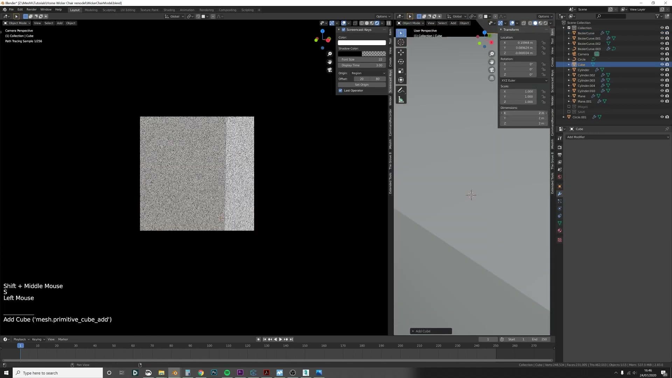The height and width of the screenshot is (378, 672).
Task: Select the Rotate tool in right viewport
Action: [x=401, y=62]
